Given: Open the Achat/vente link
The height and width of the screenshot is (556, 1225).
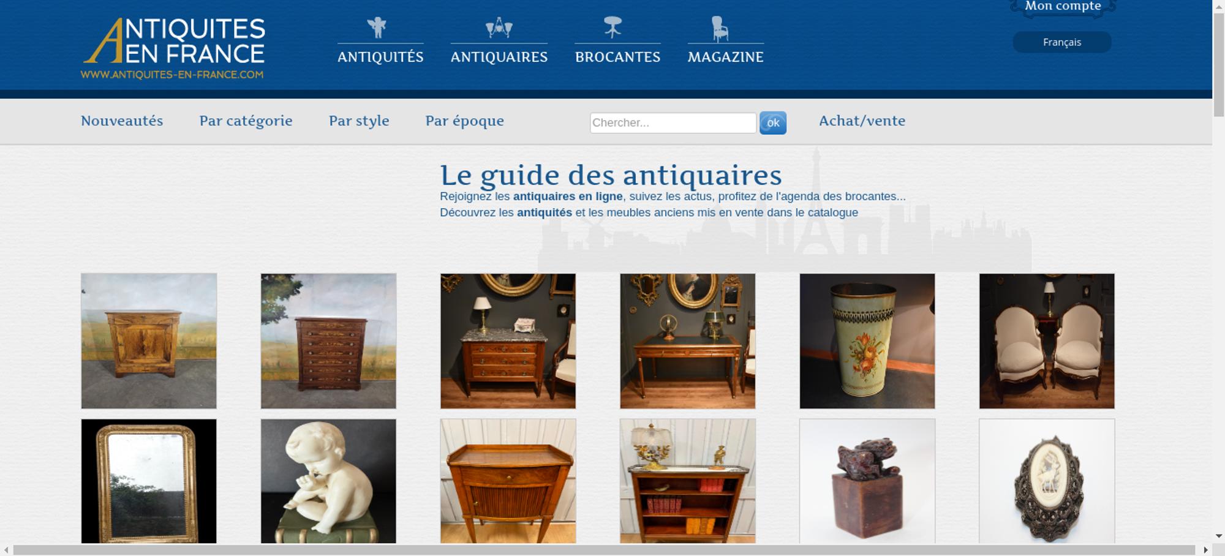Looking at the screenshot, I should click(x=862, y=121).
